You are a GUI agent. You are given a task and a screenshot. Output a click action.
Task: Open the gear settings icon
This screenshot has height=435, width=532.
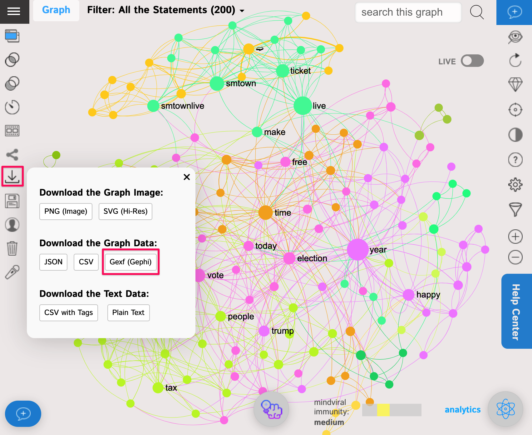click(x=515, y=185)
